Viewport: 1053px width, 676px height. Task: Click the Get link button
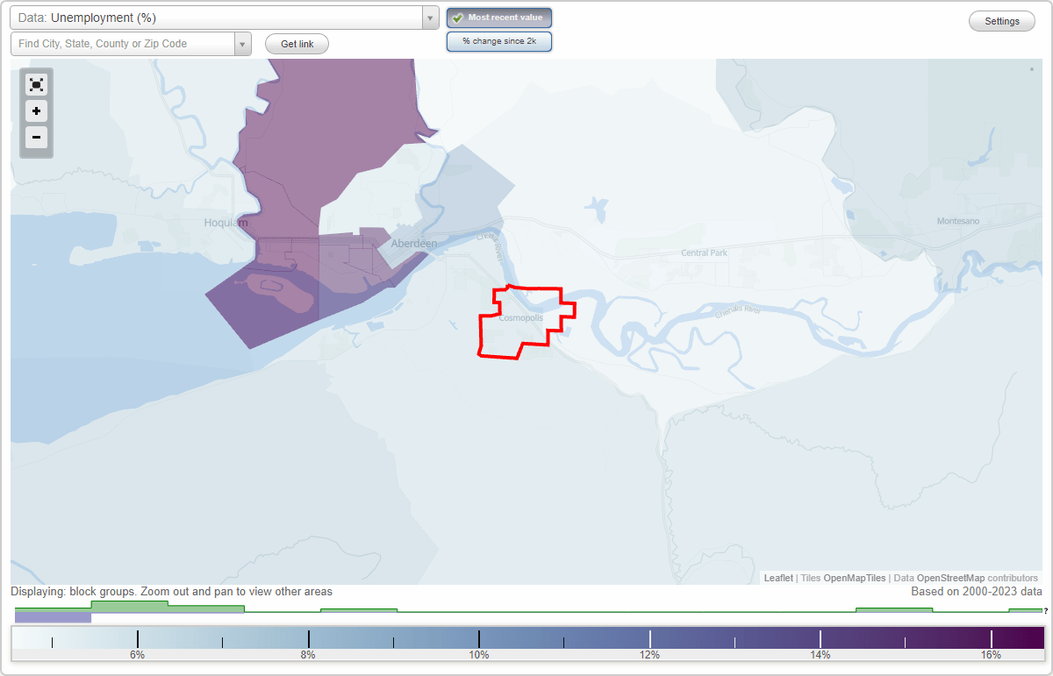(x=297, y=44)
